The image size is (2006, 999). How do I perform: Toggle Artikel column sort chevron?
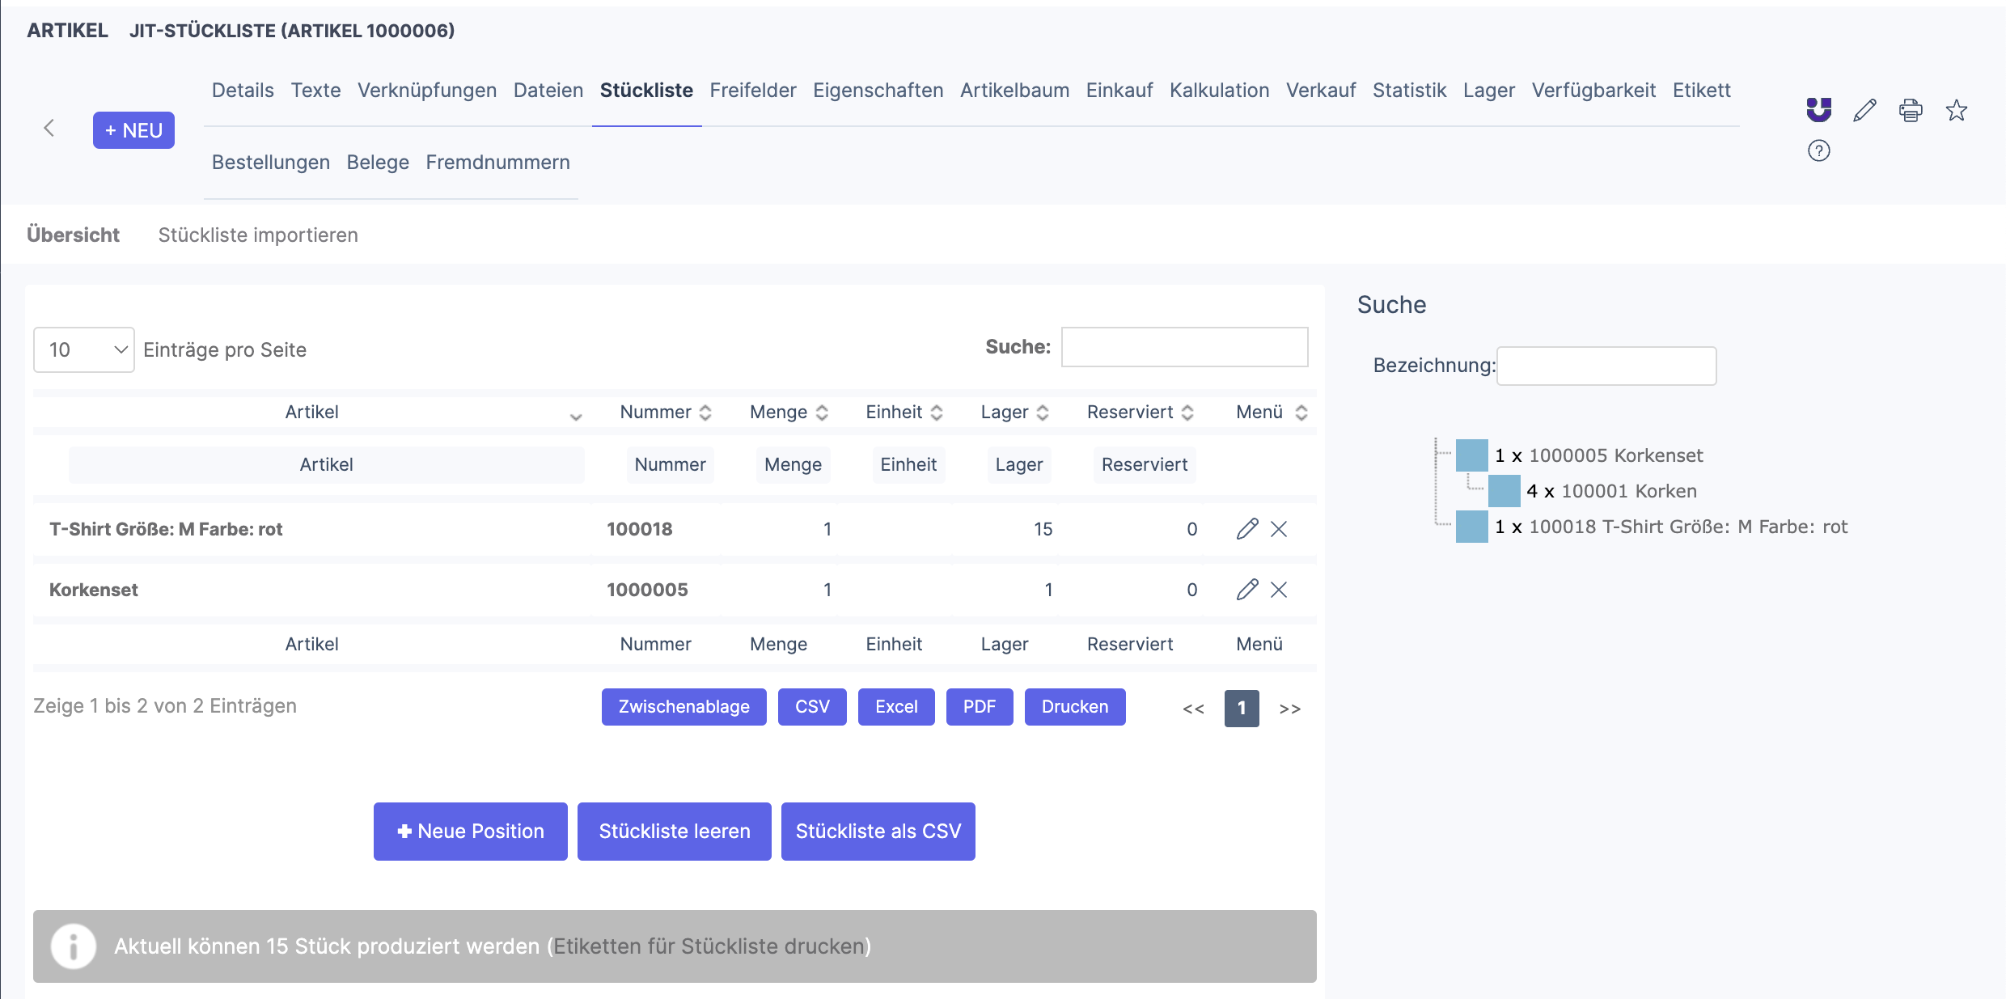pos(575,417)
